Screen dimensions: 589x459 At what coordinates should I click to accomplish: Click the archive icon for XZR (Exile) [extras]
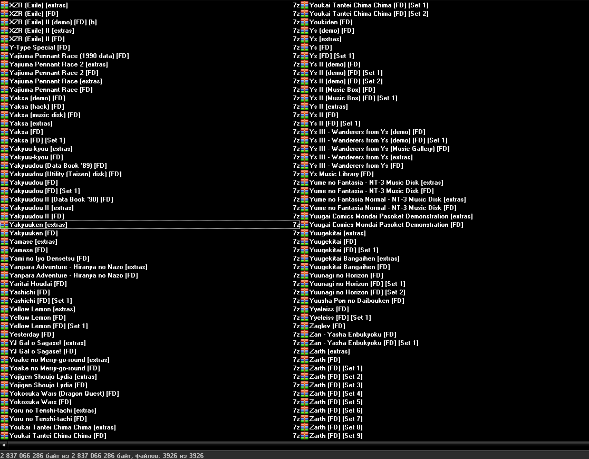tap(5, 5)
